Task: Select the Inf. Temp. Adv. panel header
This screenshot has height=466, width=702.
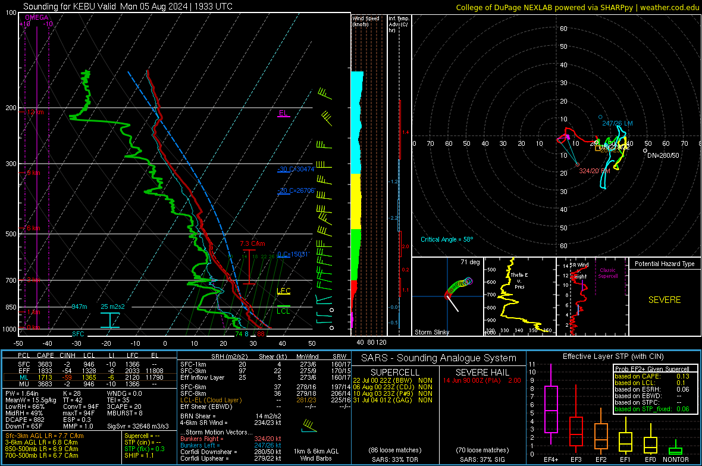Action: [x=399, y=24]
